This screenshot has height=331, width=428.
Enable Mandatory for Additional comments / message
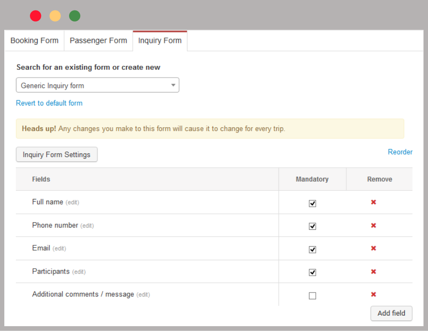[x=313, y=296]
